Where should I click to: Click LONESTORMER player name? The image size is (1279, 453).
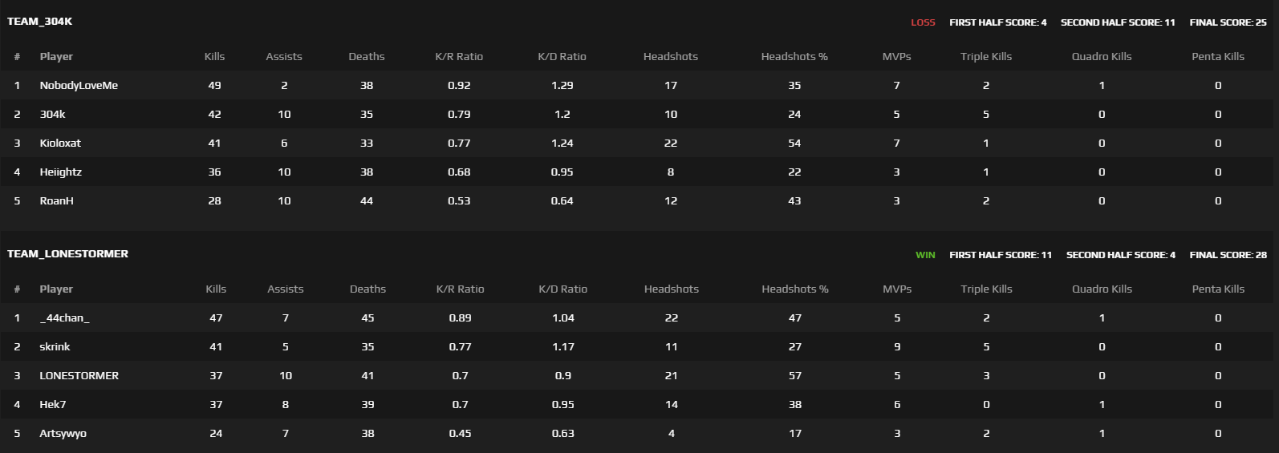point(79,376)
